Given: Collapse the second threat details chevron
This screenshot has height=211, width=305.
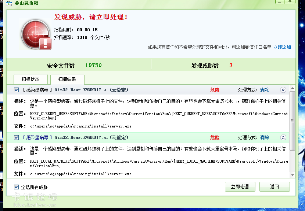Looking at the screenshot, I should [283, 138].
